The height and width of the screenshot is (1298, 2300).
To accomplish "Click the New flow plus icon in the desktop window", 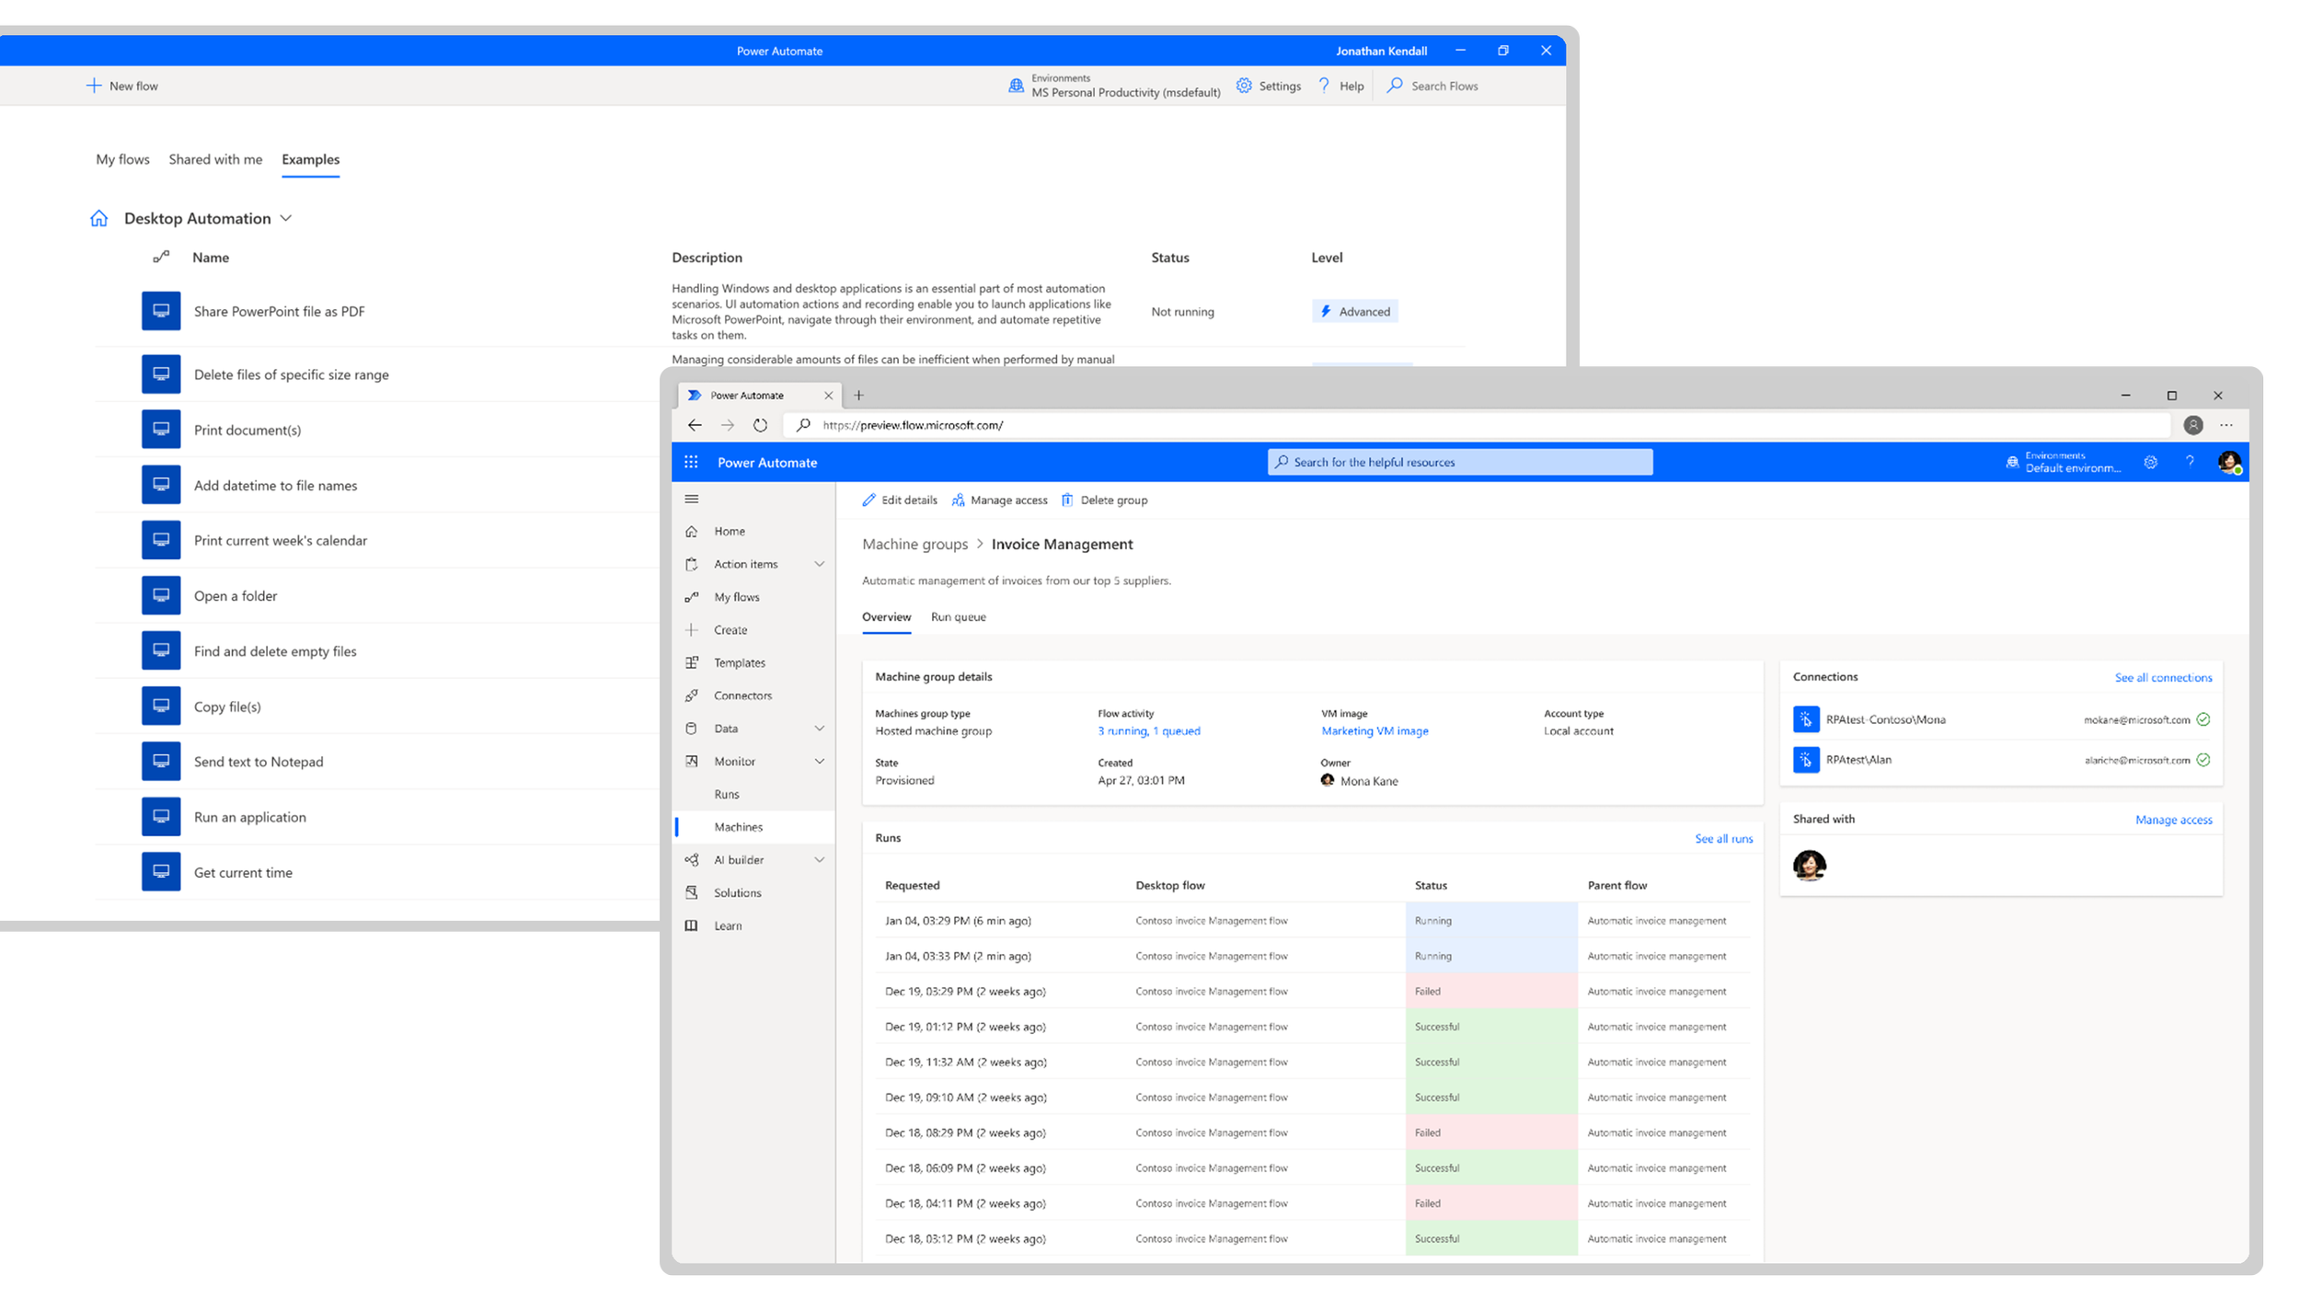I will 93,86.
